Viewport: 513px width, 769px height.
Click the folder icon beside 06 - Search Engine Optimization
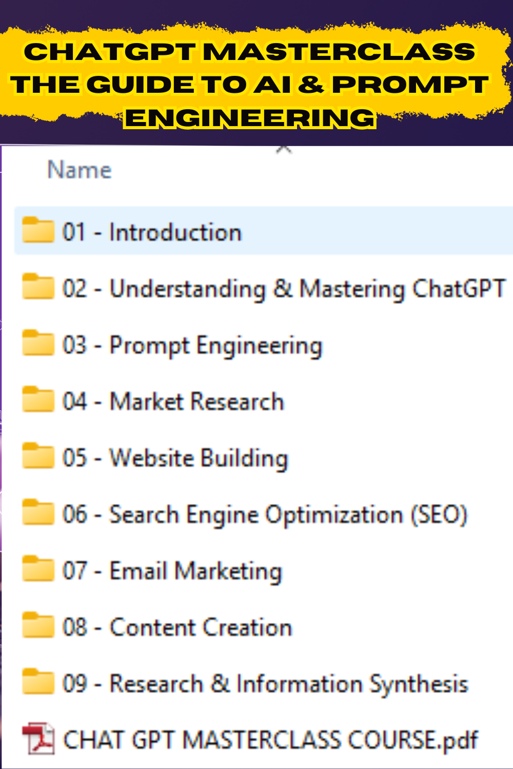click(38, 511)
